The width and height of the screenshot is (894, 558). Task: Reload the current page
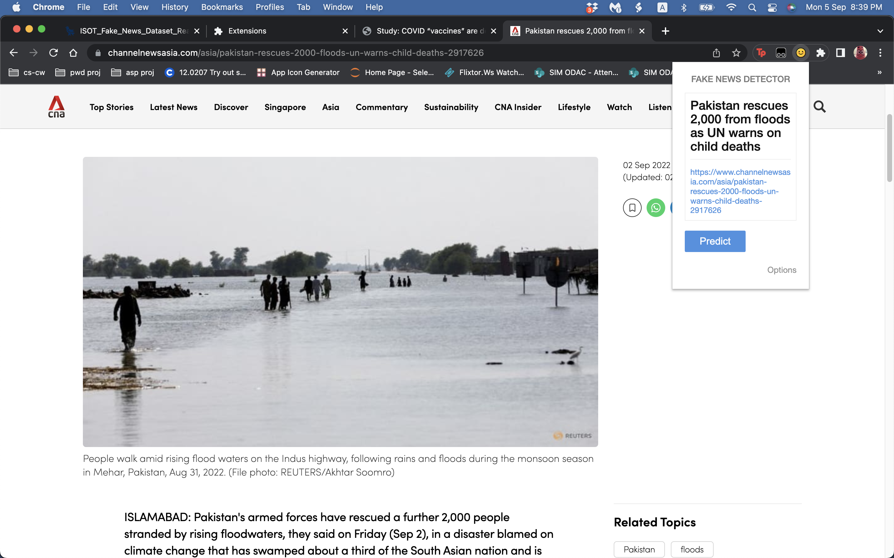click(53, 52)
